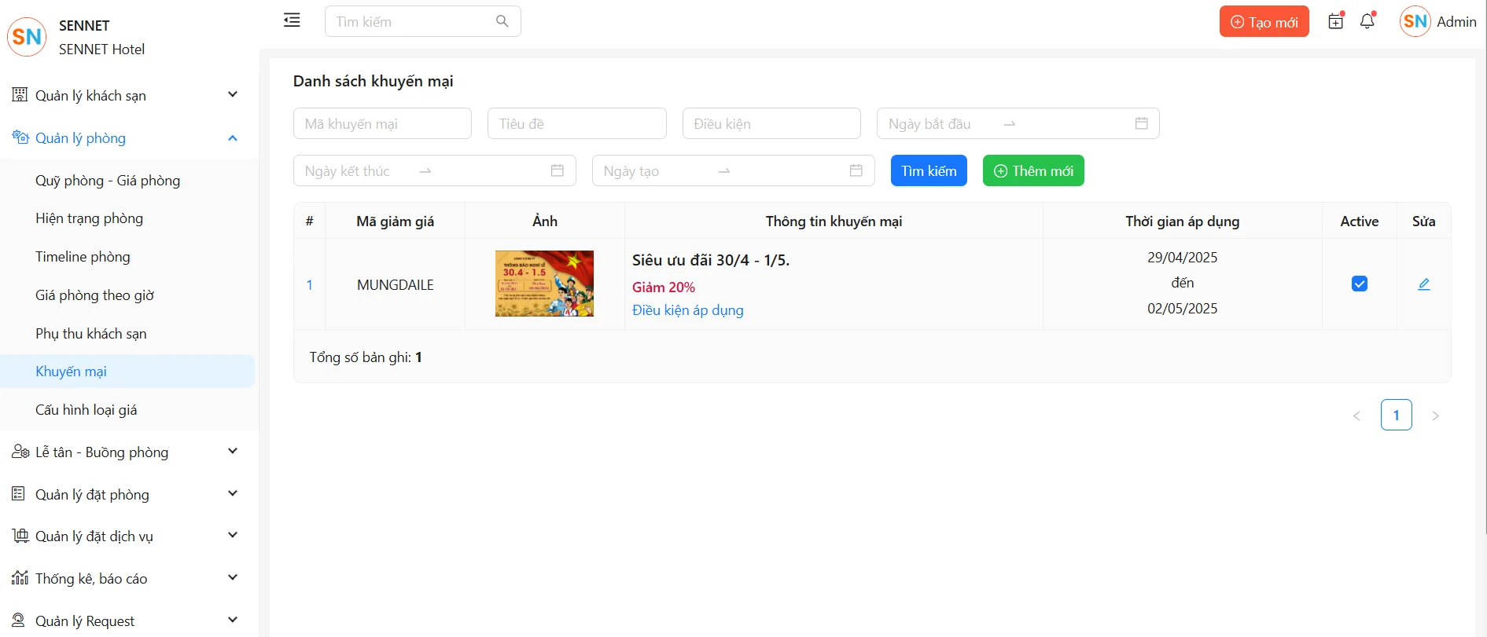The width and height of the screenshot is (1487, 637).
Task: Collapse the sidebar using the hamburger menu icon
Action: click(x=292, y=20)
